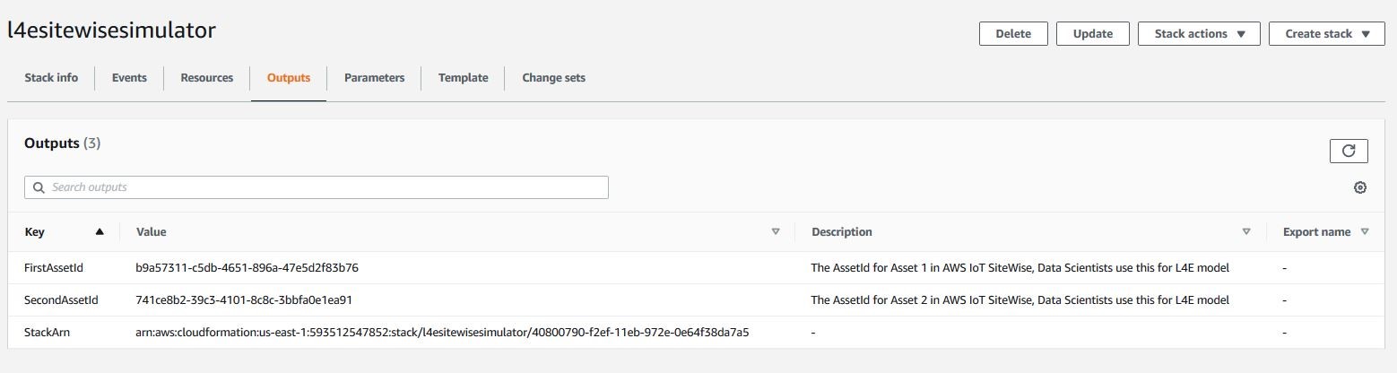View the Template tab
This screenshot has height=373, width=1397.
click(x=463, y=78)
